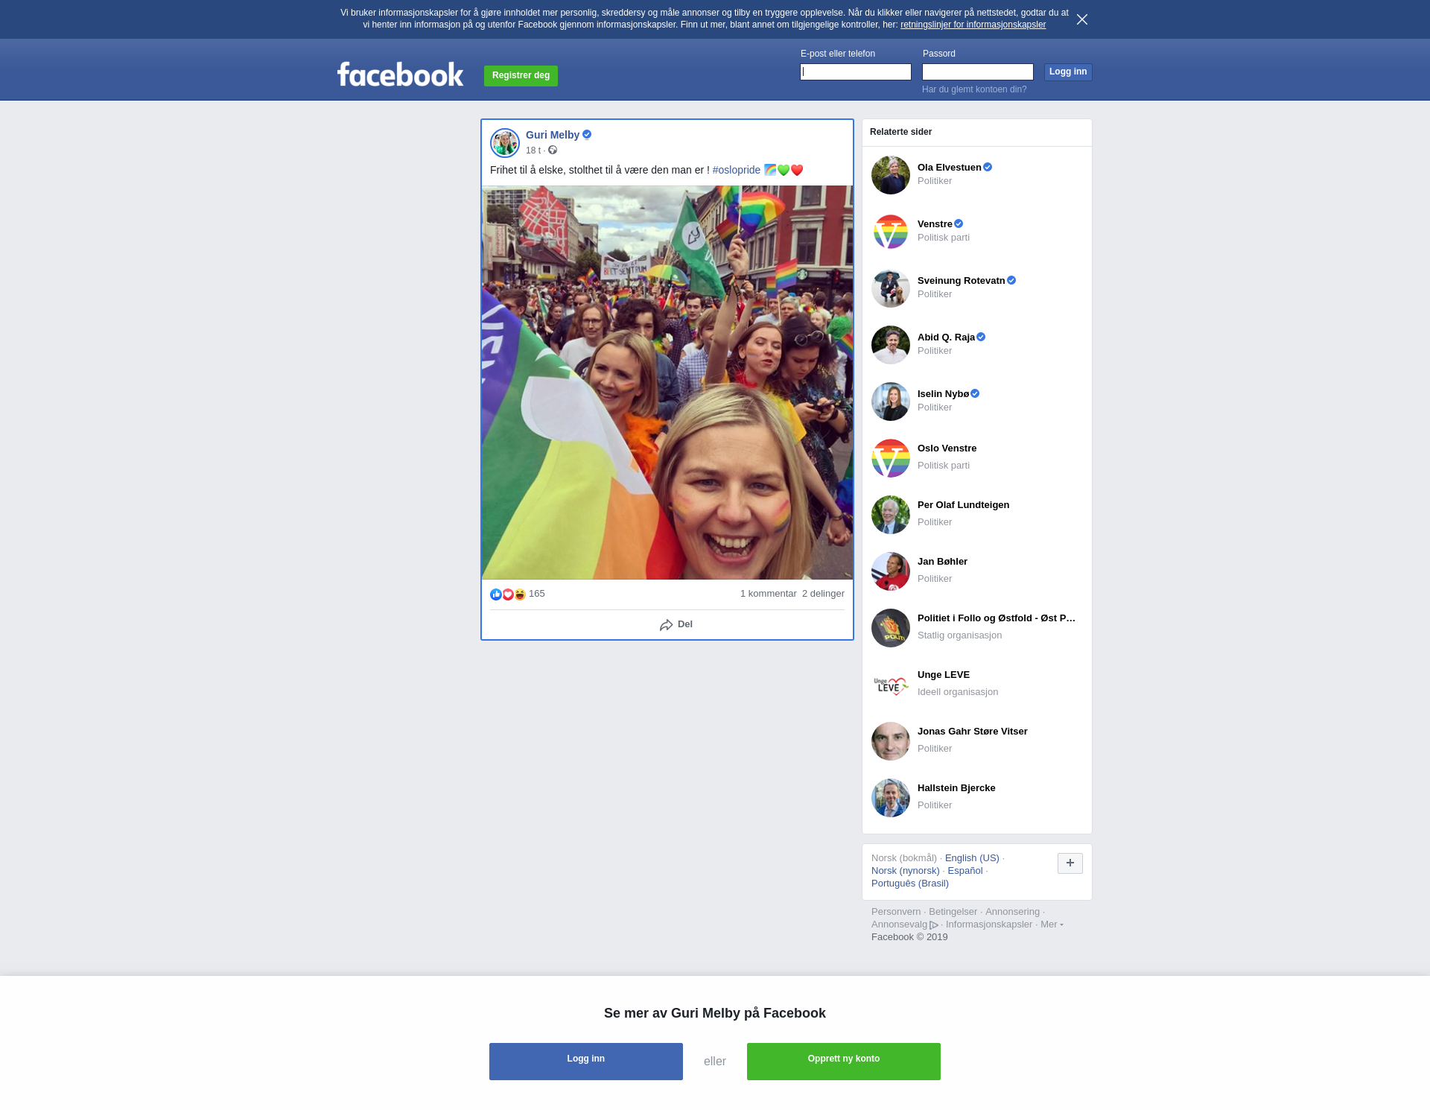
Task: Open the pride parade post photo
Action: (x=667, y=382)
